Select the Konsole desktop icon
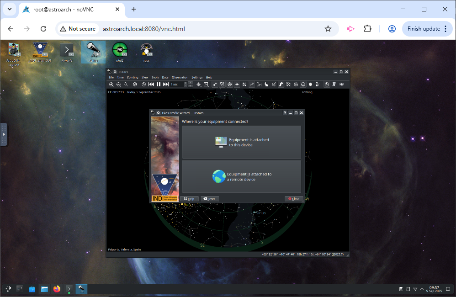The height and width of the screenshot is (297, 456). tap(67, 53)
